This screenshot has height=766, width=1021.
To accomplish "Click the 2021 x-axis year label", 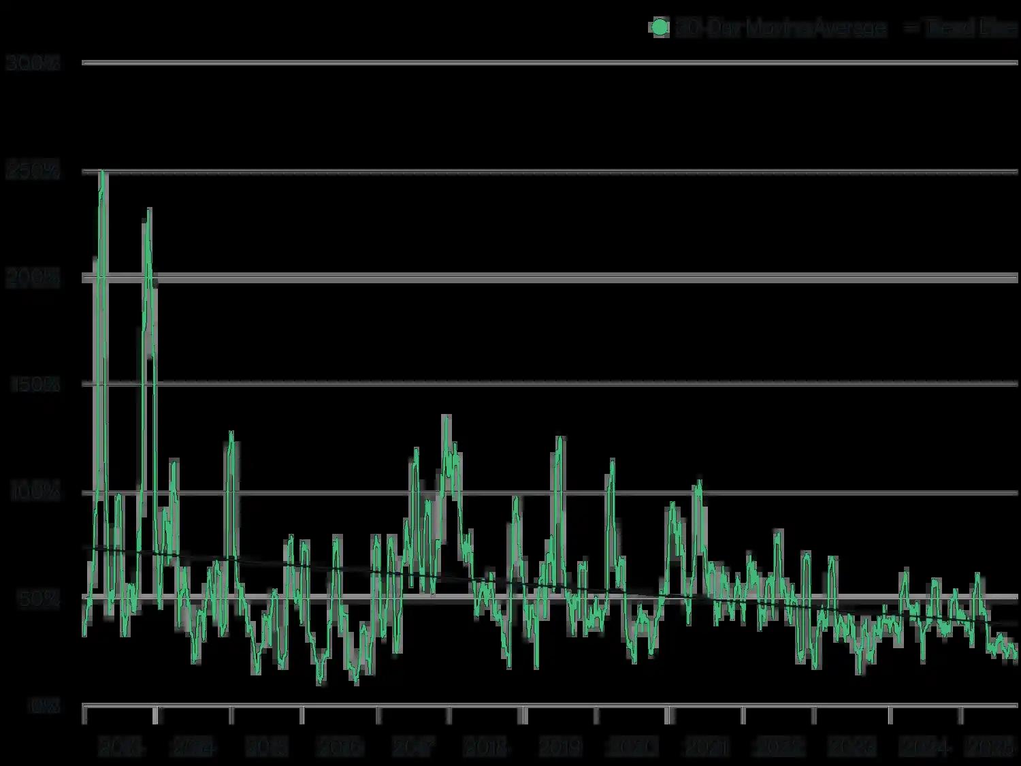I will tap(707, 748).
